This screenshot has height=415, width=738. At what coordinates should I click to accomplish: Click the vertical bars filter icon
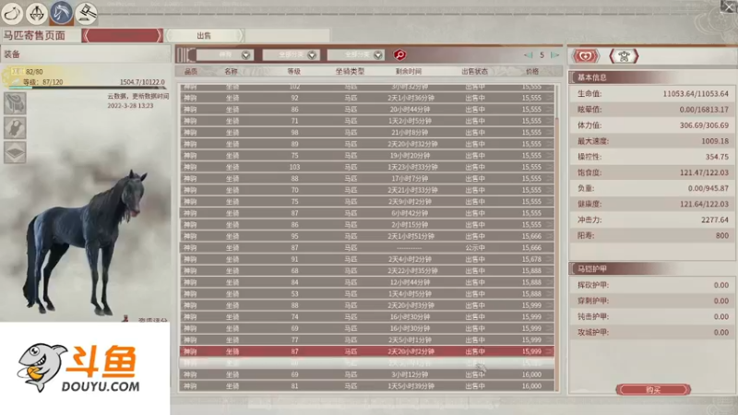(x=185, y=55)
